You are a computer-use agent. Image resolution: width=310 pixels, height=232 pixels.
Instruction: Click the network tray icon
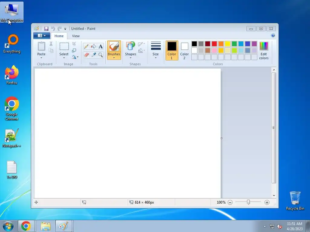click(x=272, y=226)
